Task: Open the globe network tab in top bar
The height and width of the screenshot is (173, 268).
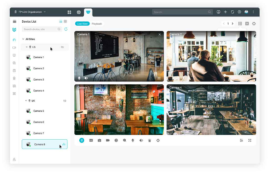Action: (78, 12)
